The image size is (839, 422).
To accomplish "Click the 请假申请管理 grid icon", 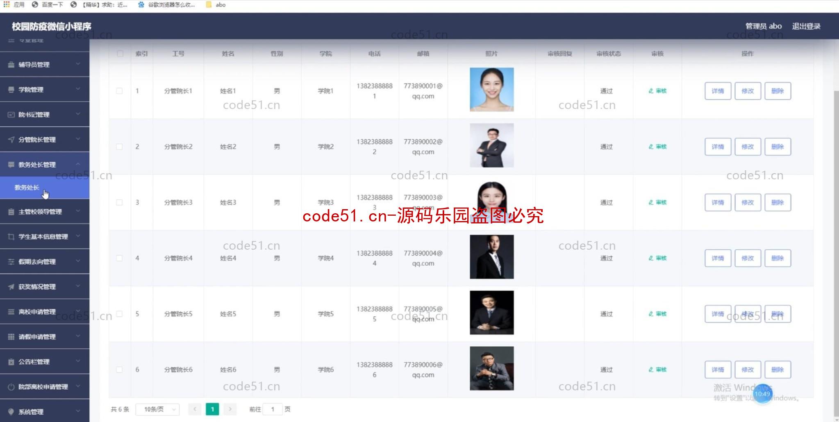I will [11, 337].
